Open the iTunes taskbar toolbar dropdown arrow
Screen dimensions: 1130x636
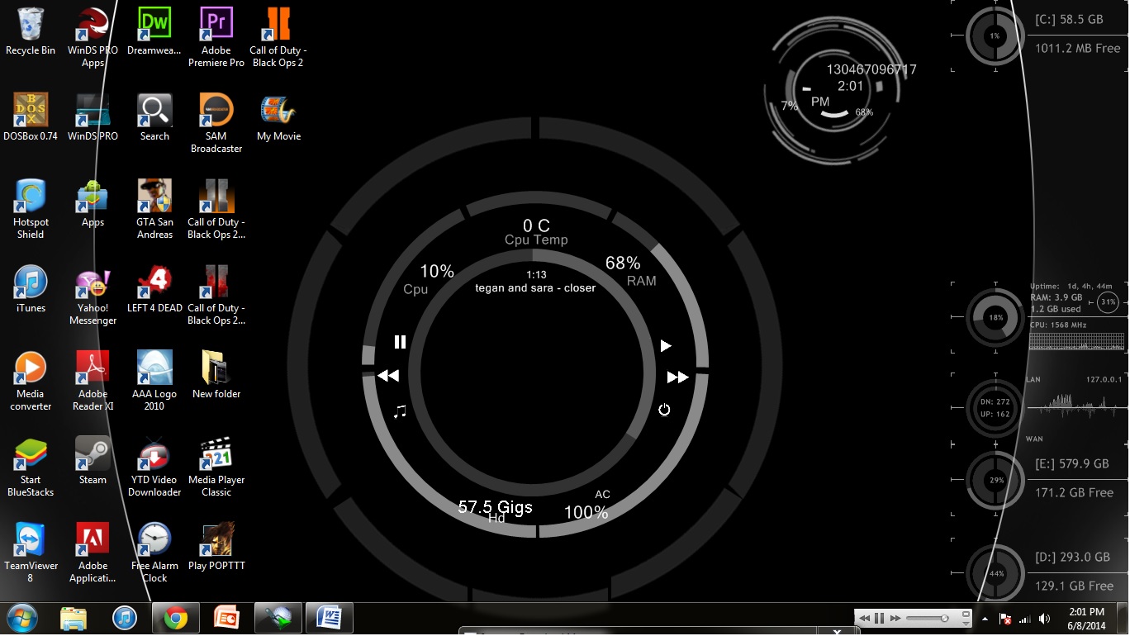tap(966, 623)
